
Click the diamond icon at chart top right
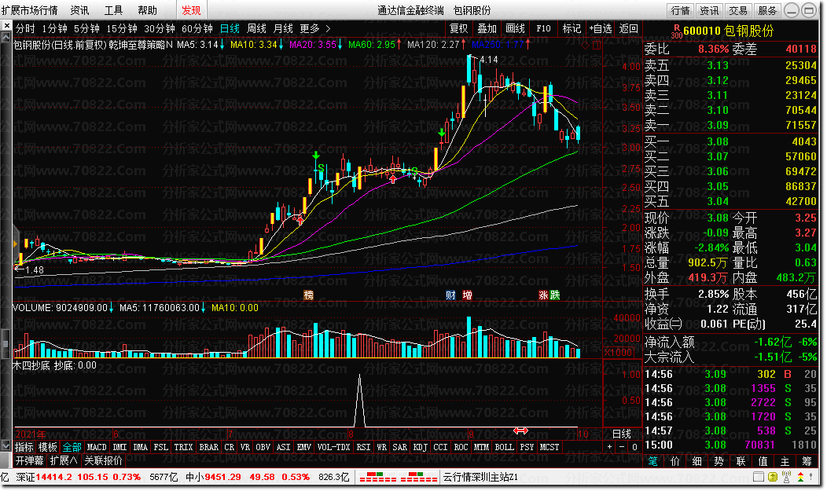pos(585,46)
